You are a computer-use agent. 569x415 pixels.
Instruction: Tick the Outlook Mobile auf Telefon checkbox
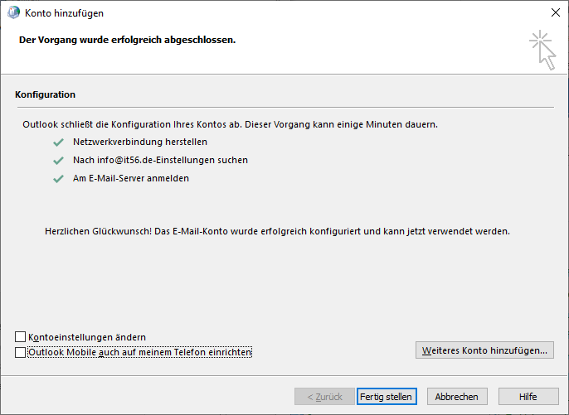[20, 352]
